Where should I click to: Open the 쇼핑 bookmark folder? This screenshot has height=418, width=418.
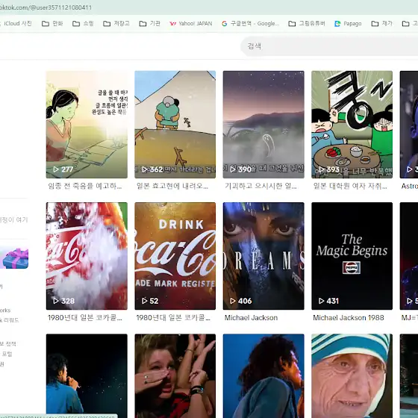coord(83,23)
